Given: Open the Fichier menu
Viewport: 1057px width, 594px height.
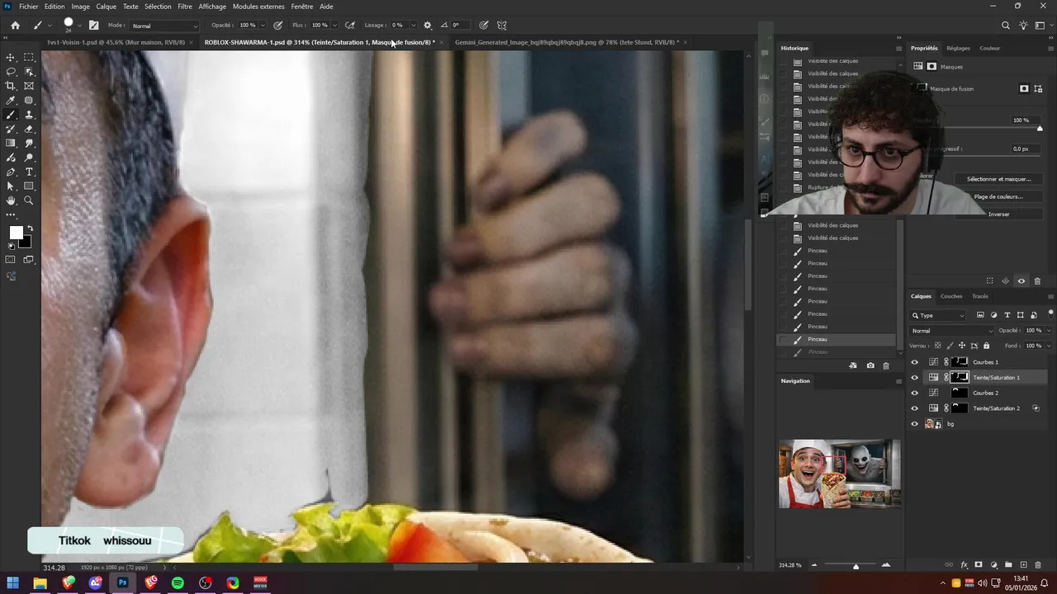Looking at the screenshot, I should click(28, 7).
